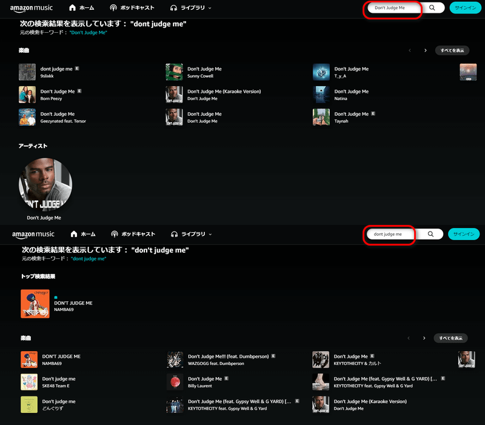Click album art for the Sunny Cowell song
Image resolution: width=485 pixels, height=425 pixels.
point(174,72)
